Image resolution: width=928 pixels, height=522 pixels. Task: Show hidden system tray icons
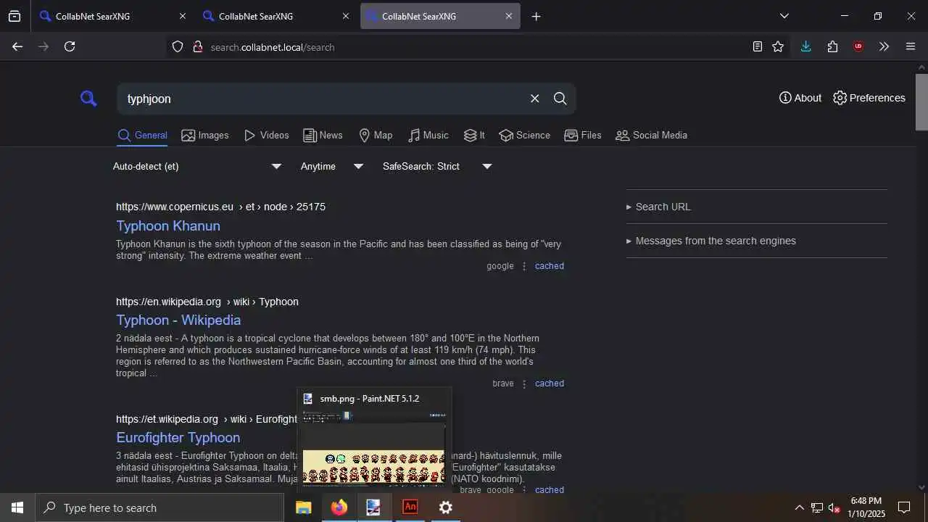click(x=799, y=507)
